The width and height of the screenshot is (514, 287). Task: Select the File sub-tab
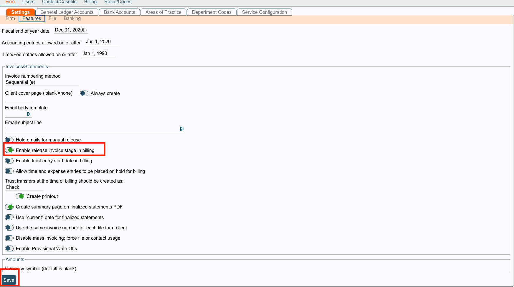click(x=52, y=19)
